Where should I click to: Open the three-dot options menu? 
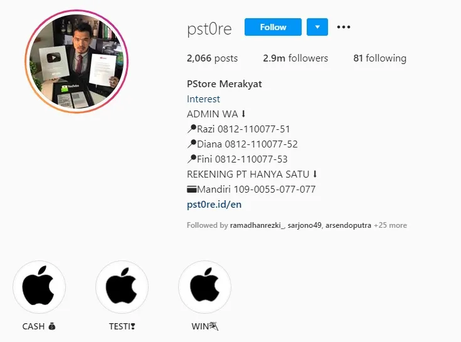pyautogui.click(x=344, y=27)
